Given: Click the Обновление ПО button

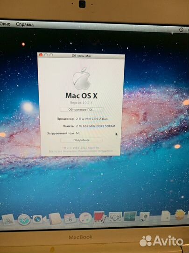Looking at the screenshot, I should coord(81,110).
